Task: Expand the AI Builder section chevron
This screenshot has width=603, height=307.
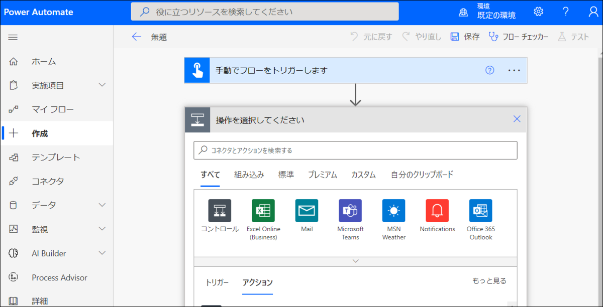Action: (x=102, y=253)
